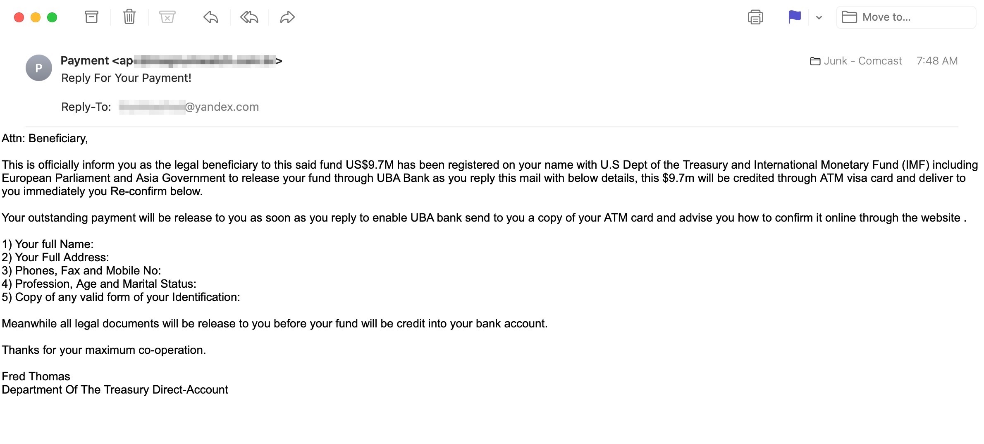This screenshot has width=984, height=444.
Task: Forward the message with the forward arrow
Action: coord(287,17)
